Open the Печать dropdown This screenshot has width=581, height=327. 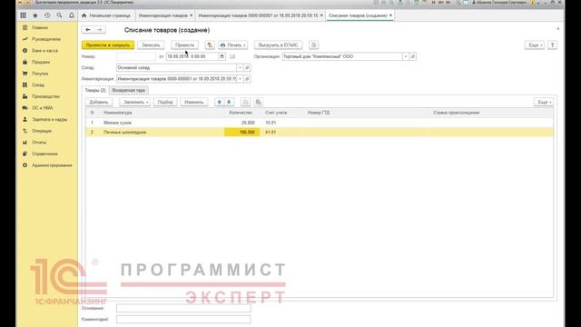(x=232, y=45)
